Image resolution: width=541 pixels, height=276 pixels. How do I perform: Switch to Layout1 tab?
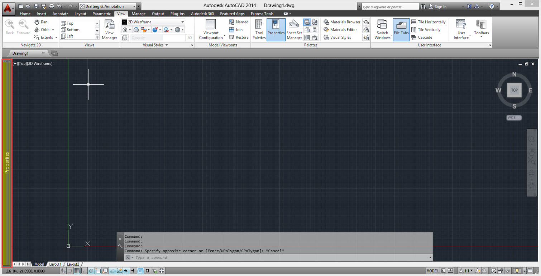(56, 264)
